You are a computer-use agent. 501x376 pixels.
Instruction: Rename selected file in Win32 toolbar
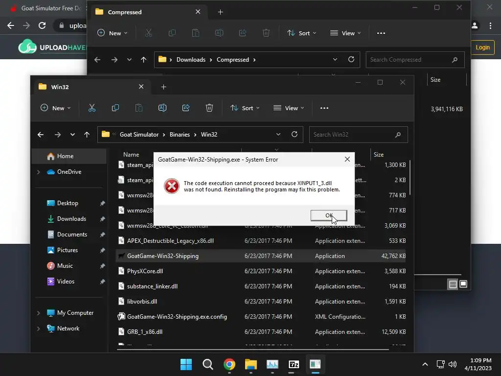click(x=162, y=108)
